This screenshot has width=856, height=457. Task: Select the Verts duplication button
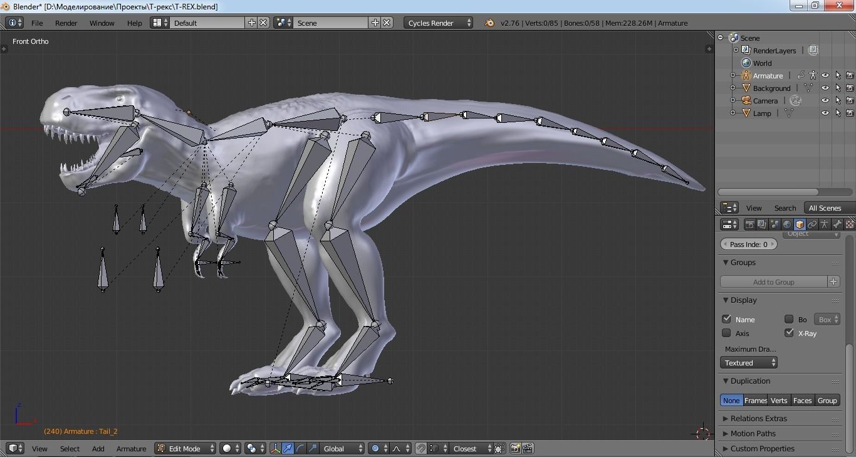pyautogui.click(x=779, y=400)
